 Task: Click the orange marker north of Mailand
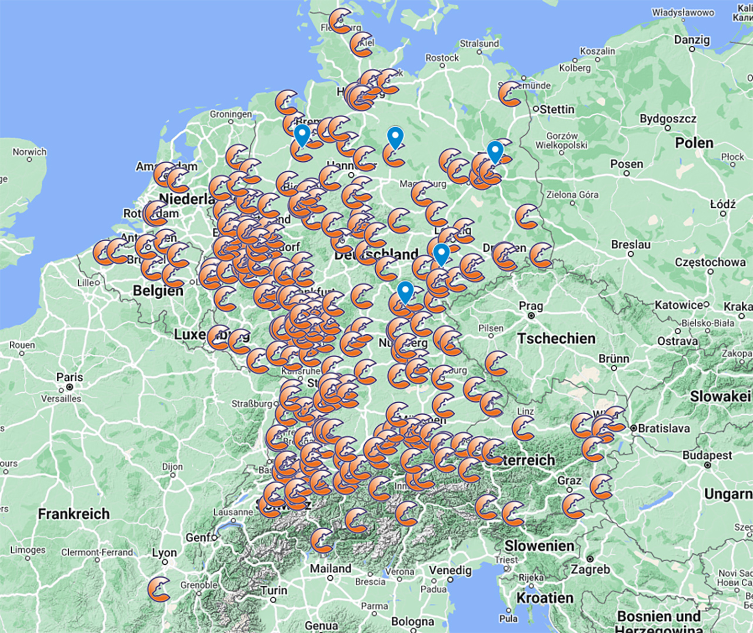point(322,541)
